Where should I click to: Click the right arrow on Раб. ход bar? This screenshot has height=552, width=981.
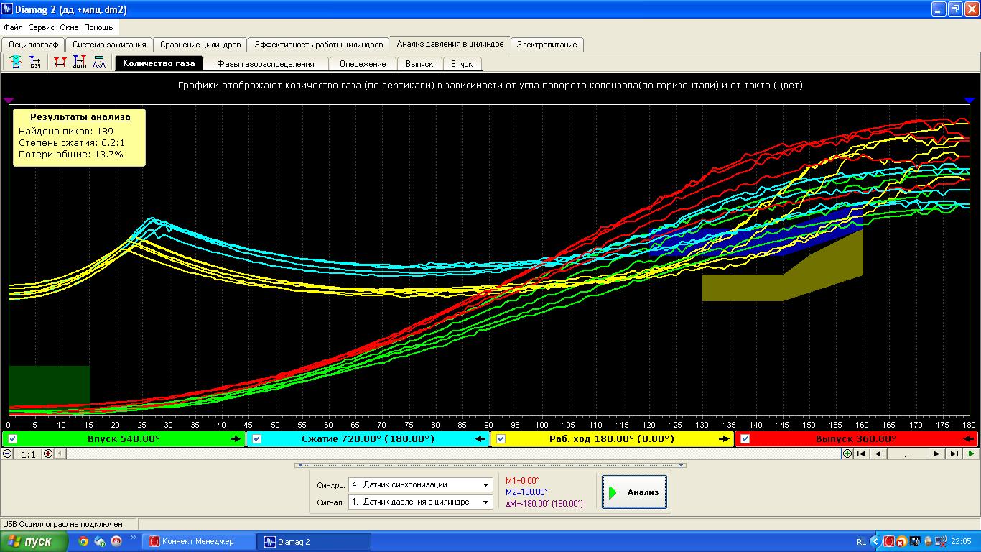[x=724, y=438]
